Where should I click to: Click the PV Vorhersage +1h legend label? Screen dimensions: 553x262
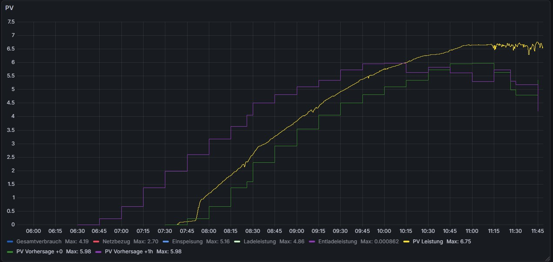click(x=130, y=252)
